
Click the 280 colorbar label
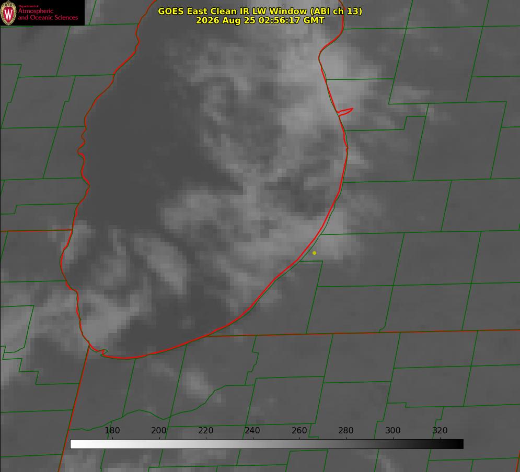click(346, 430)
